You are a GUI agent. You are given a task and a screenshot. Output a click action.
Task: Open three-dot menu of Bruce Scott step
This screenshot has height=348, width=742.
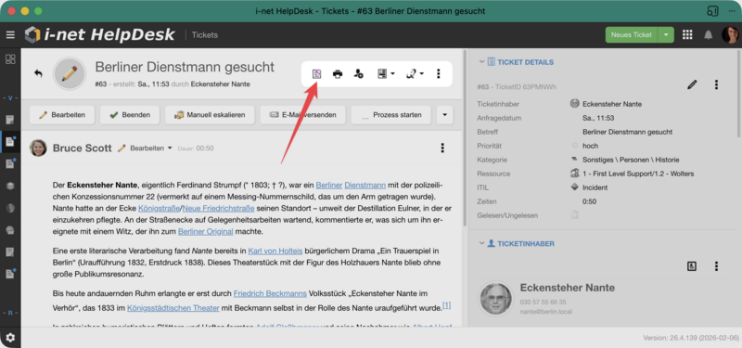pos(442,148)
